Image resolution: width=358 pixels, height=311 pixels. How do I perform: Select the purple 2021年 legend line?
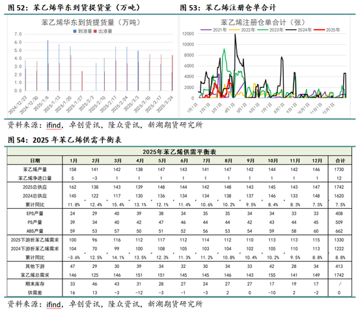[206, 30]
